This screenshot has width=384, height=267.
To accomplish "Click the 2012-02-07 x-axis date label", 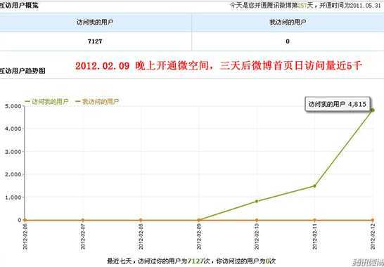I will pos(83,237).
